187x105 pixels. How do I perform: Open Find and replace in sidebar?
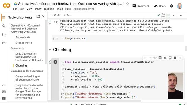[4, 26]
